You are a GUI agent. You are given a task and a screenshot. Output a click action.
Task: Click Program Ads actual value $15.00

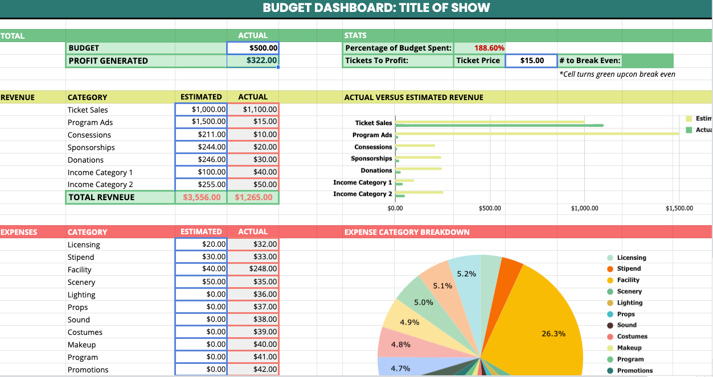(x=253, y=122)
